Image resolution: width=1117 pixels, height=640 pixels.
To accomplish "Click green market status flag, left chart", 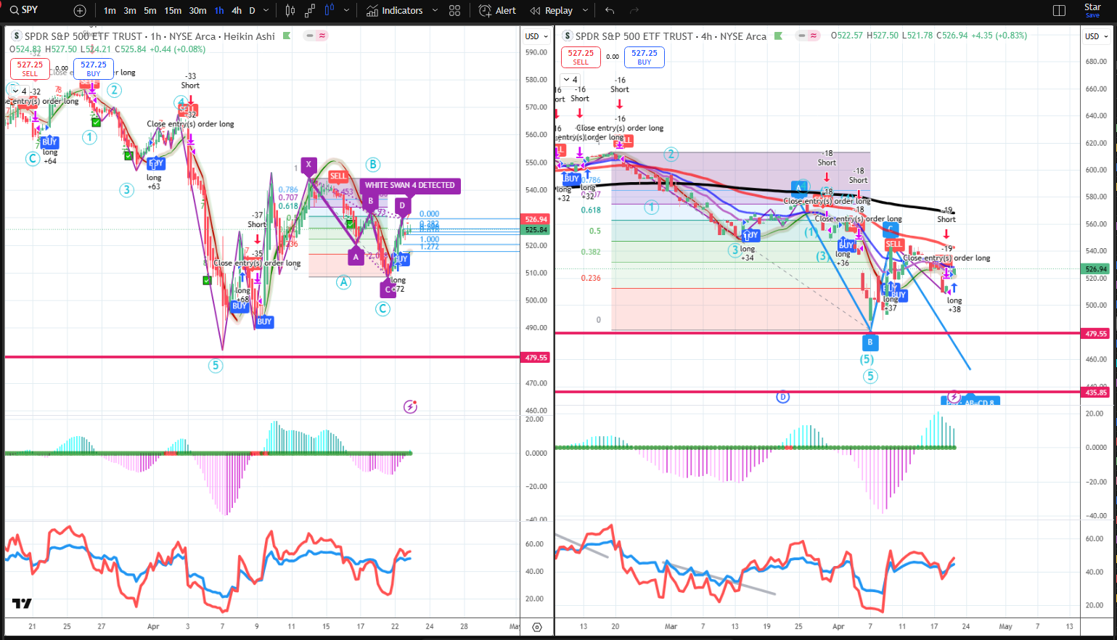I will (287, 36).
